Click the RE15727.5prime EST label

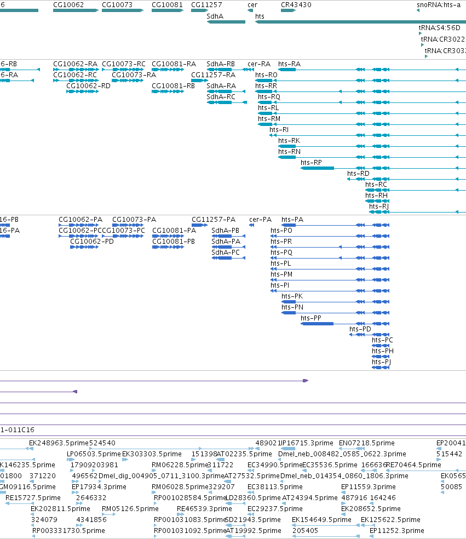tap(33, 498)
